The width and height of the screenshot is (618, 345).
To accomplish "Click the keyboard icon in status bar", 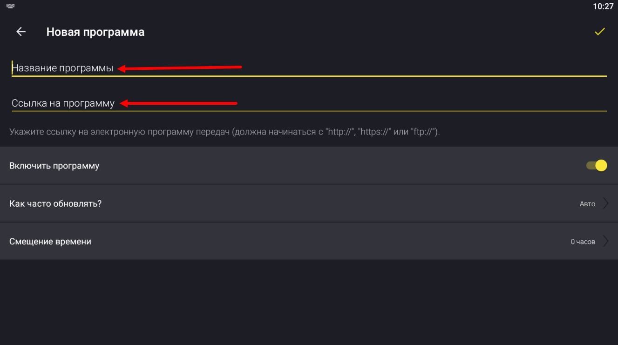I will 10,6.
